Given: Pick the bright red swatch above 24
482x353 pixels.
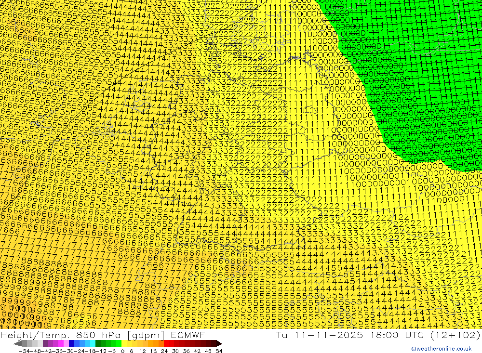Looking at the screenshot, I should (166, 344).
